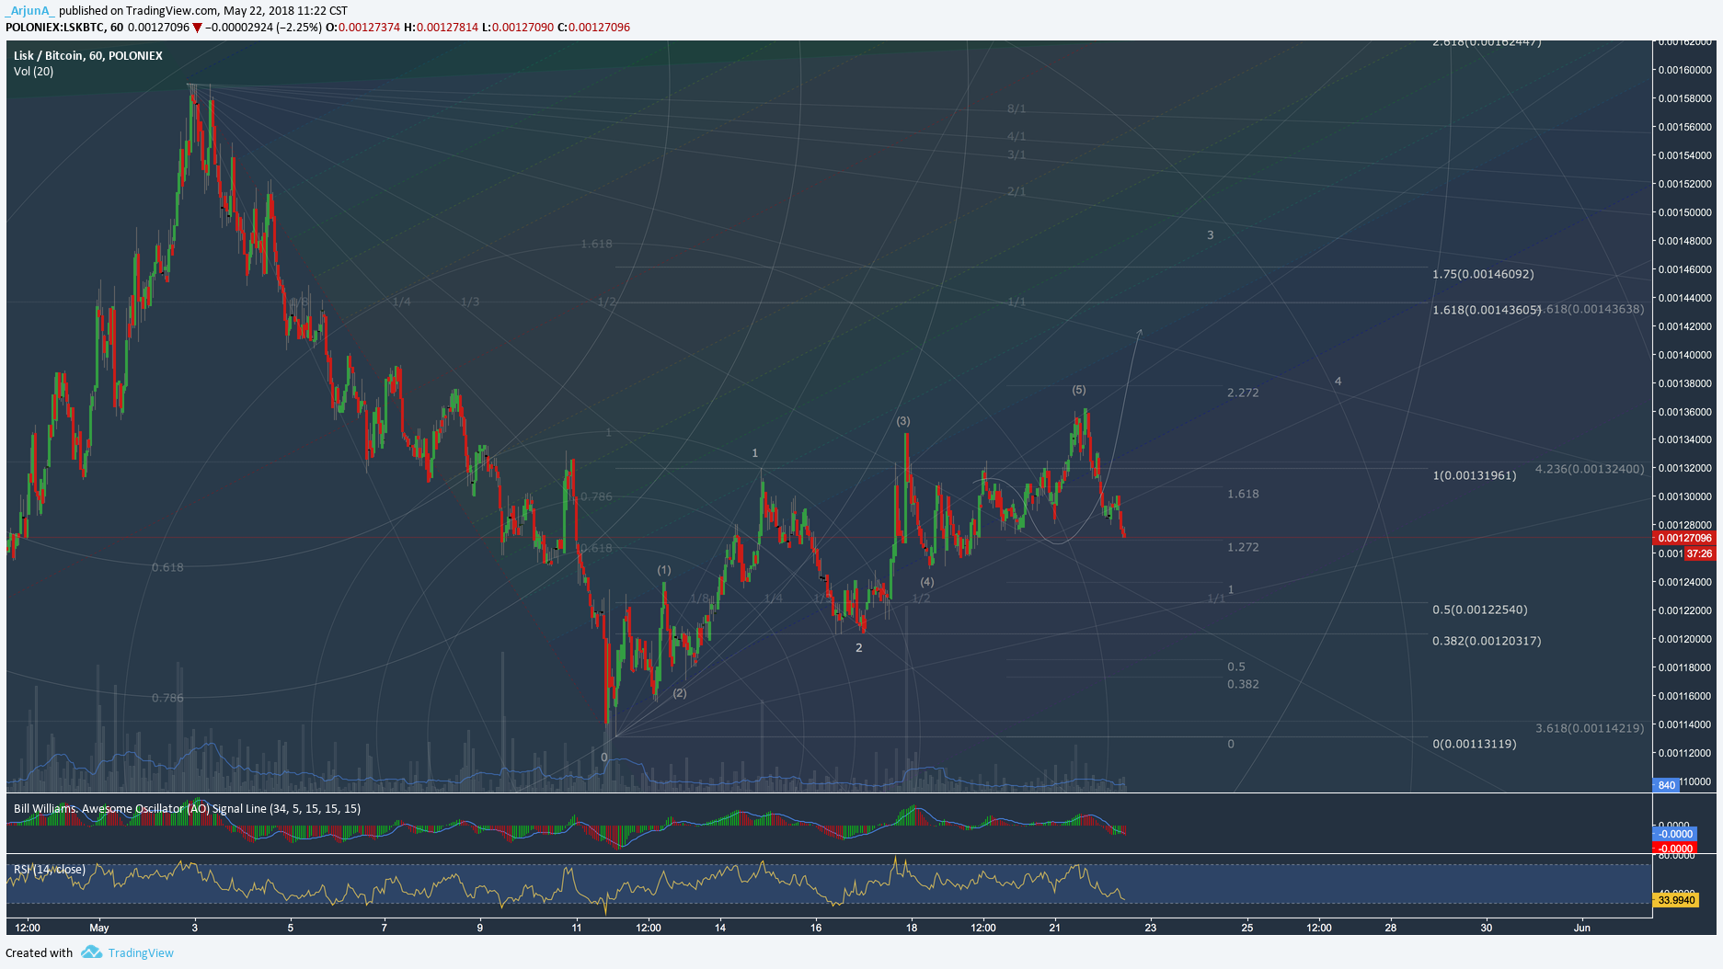Click the date 18 on time axis
Viewport: 1723px width, 969px height.
pos(912,928)
